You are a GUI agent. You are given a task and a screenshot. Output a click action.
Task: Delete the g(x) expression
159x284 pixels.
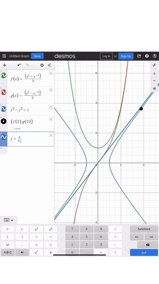point(51,90)
